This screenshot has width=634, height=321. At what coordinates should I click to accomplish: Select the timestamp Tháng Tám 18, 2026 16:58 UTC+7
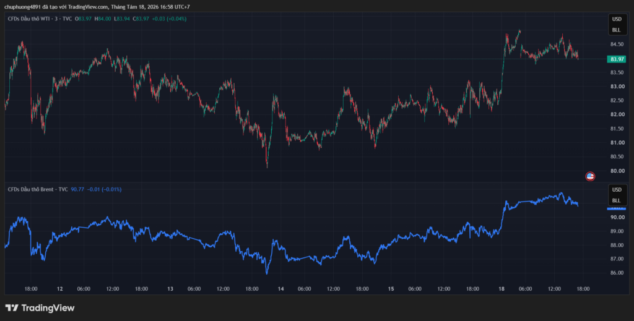click(x=150, y=7)
